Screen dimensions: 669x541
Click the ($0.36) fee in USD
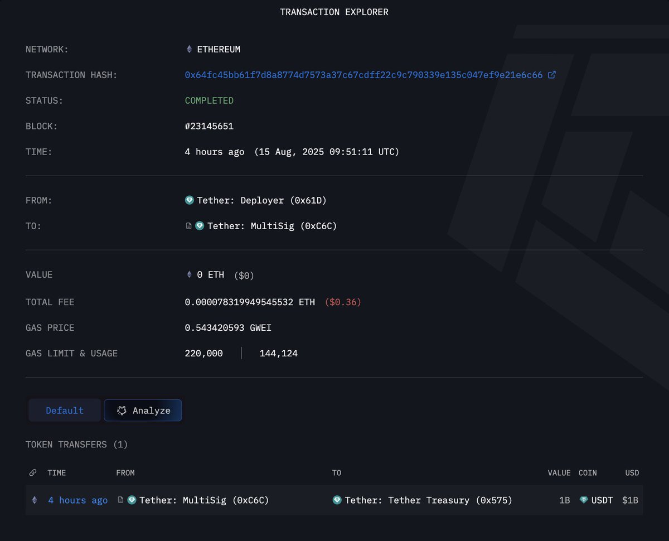pyautogui.click(x=343, y=302)
